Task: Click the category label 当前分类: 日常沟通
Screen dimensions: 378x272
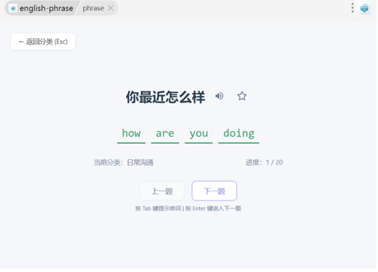Action: coord(124,163)
